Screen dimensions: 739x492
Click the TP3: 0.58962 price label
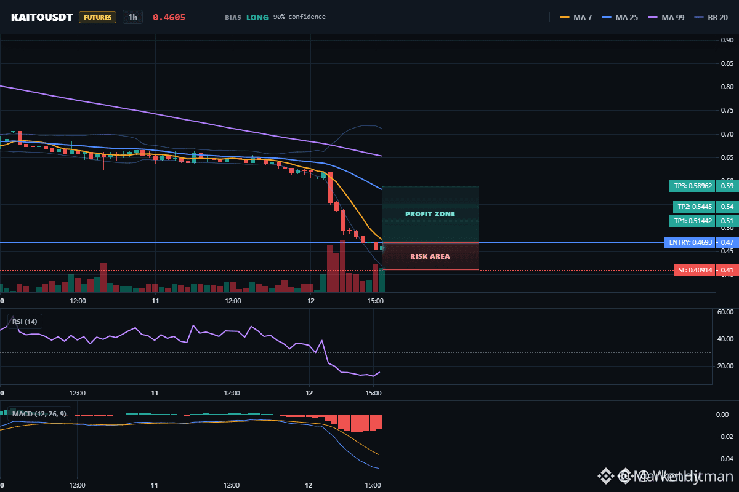tap(691, 186)
